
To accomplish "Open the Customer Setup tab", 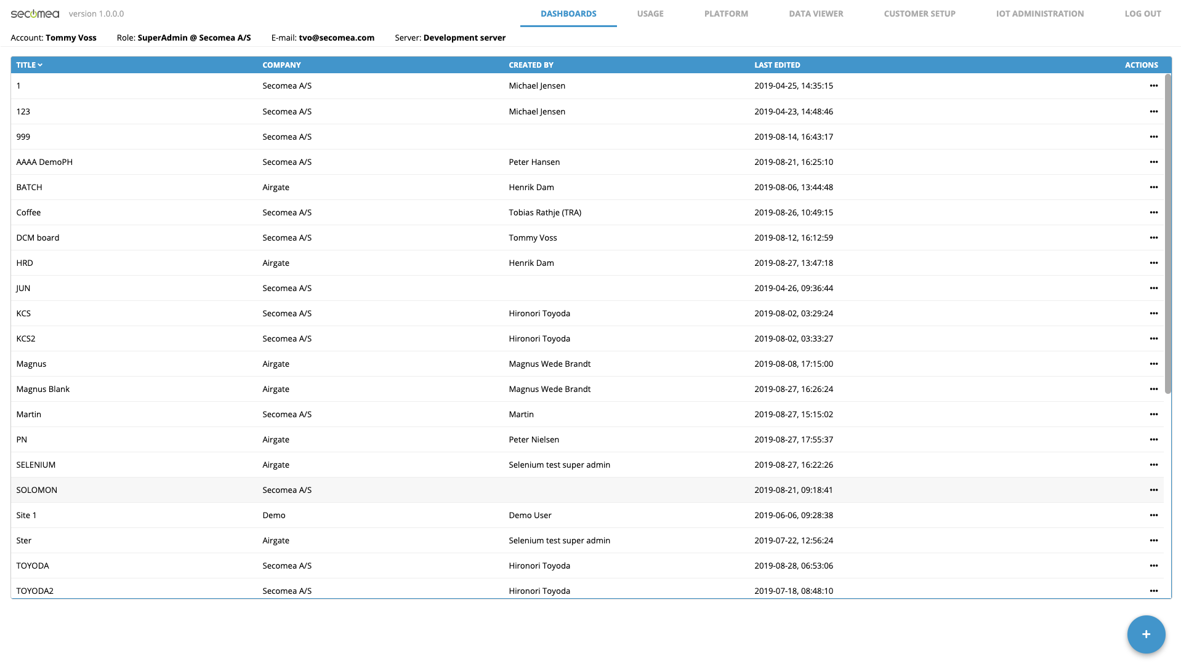I will [x=919, y=14].
